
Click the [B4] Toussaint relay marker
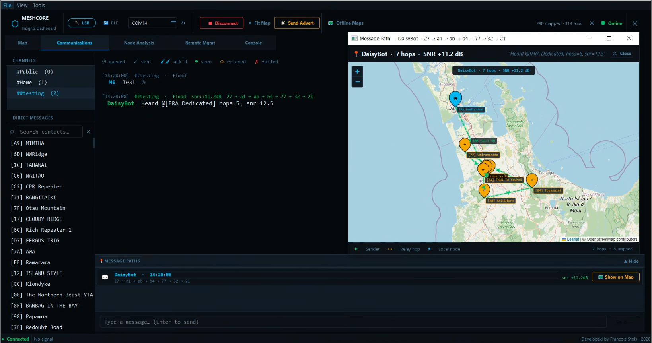click(x=532, y=180)
